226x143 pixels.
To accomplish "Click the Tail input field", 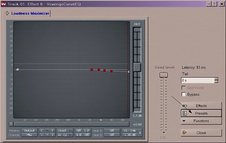I will click(x=198, y=80).
